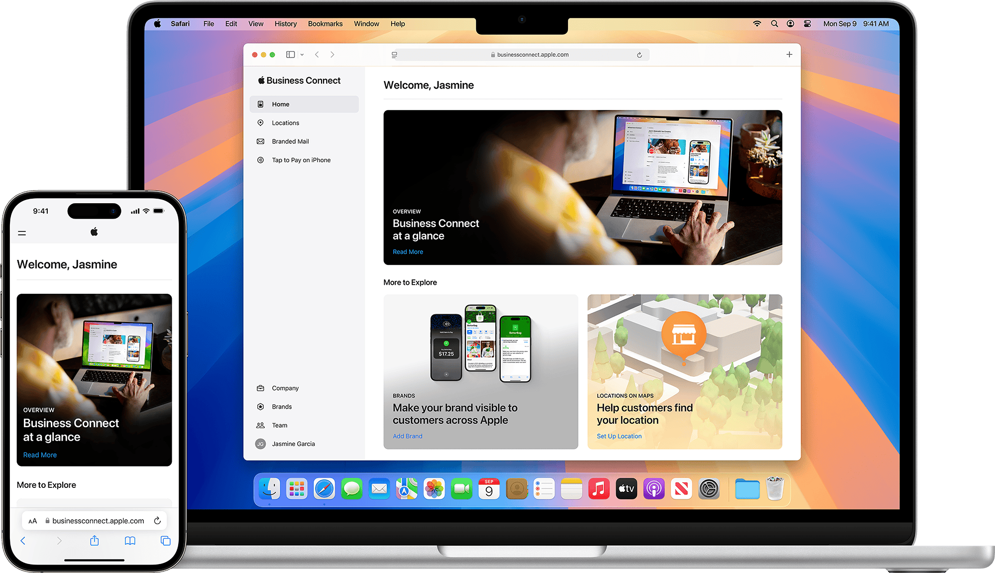
Task: Open the iPhone hamburger menu
Action: pos(22,233)
